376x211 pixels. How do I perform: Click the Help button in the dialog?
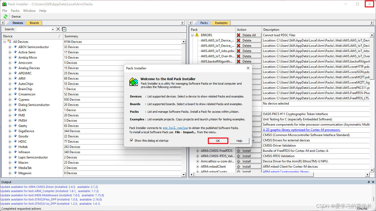pos(239,141)
